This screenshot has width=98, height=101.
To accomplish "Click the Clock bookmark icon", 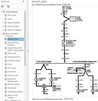I will (x=6, y=64).
